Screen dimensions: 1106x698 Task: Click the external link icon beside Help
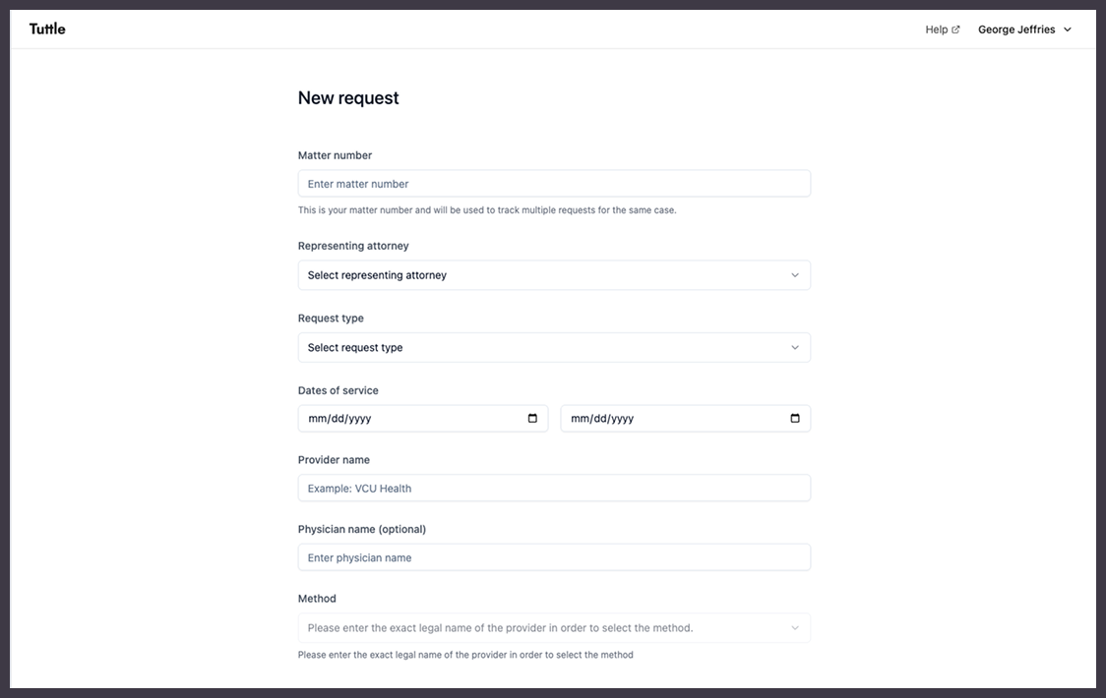955,29
